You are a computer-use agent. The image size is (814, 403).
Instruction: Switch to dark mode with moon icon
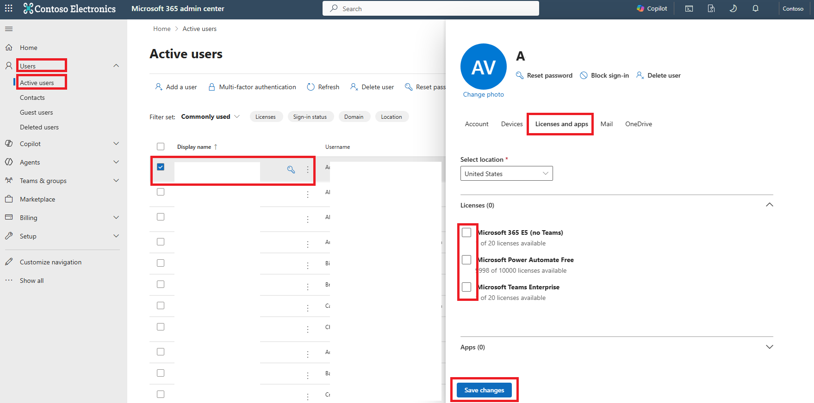coord(733,9)
